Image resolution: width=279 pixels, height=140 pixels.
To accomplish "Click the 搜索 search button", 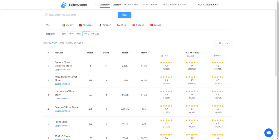I will (125, 15).
